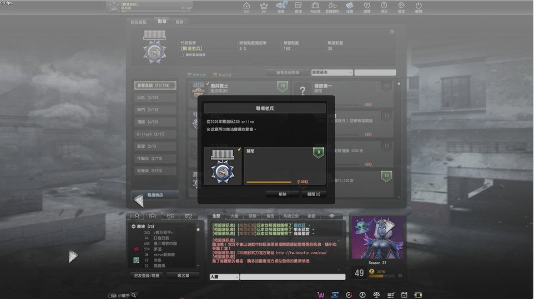Image resolution: width=534 pixels, height=299 pixels.
Task: Click the balance scales icon
Action: pos(376,295)
